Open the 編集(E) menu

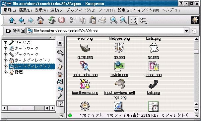click(x=25, y=10)
